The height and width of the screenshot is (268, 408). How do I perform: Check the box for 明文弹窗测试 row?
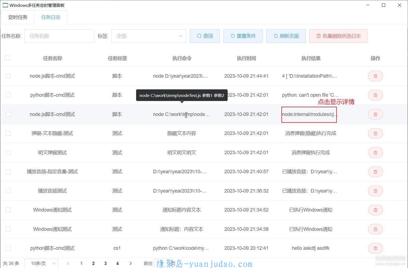click(x=8, y=153)
